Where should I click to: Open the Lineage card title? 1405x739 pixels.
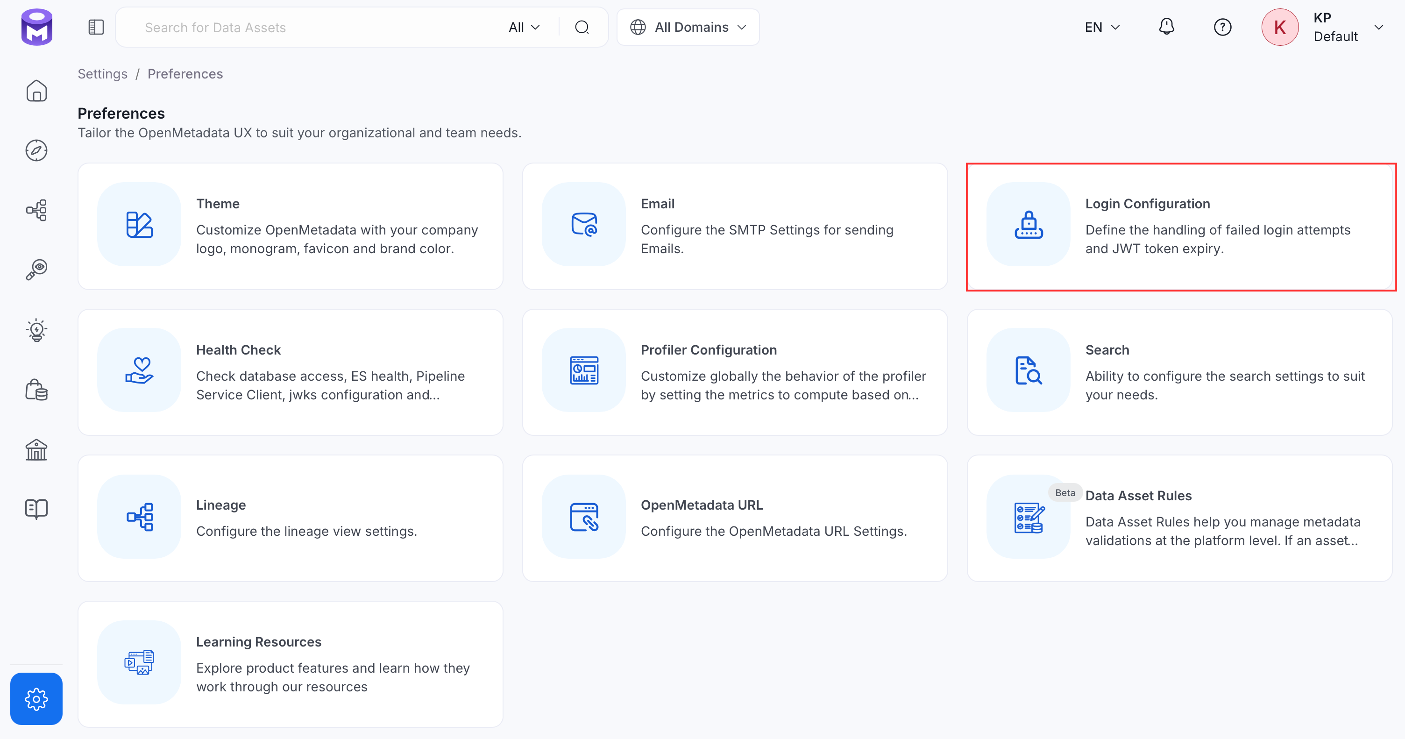[x=221, y=505]
